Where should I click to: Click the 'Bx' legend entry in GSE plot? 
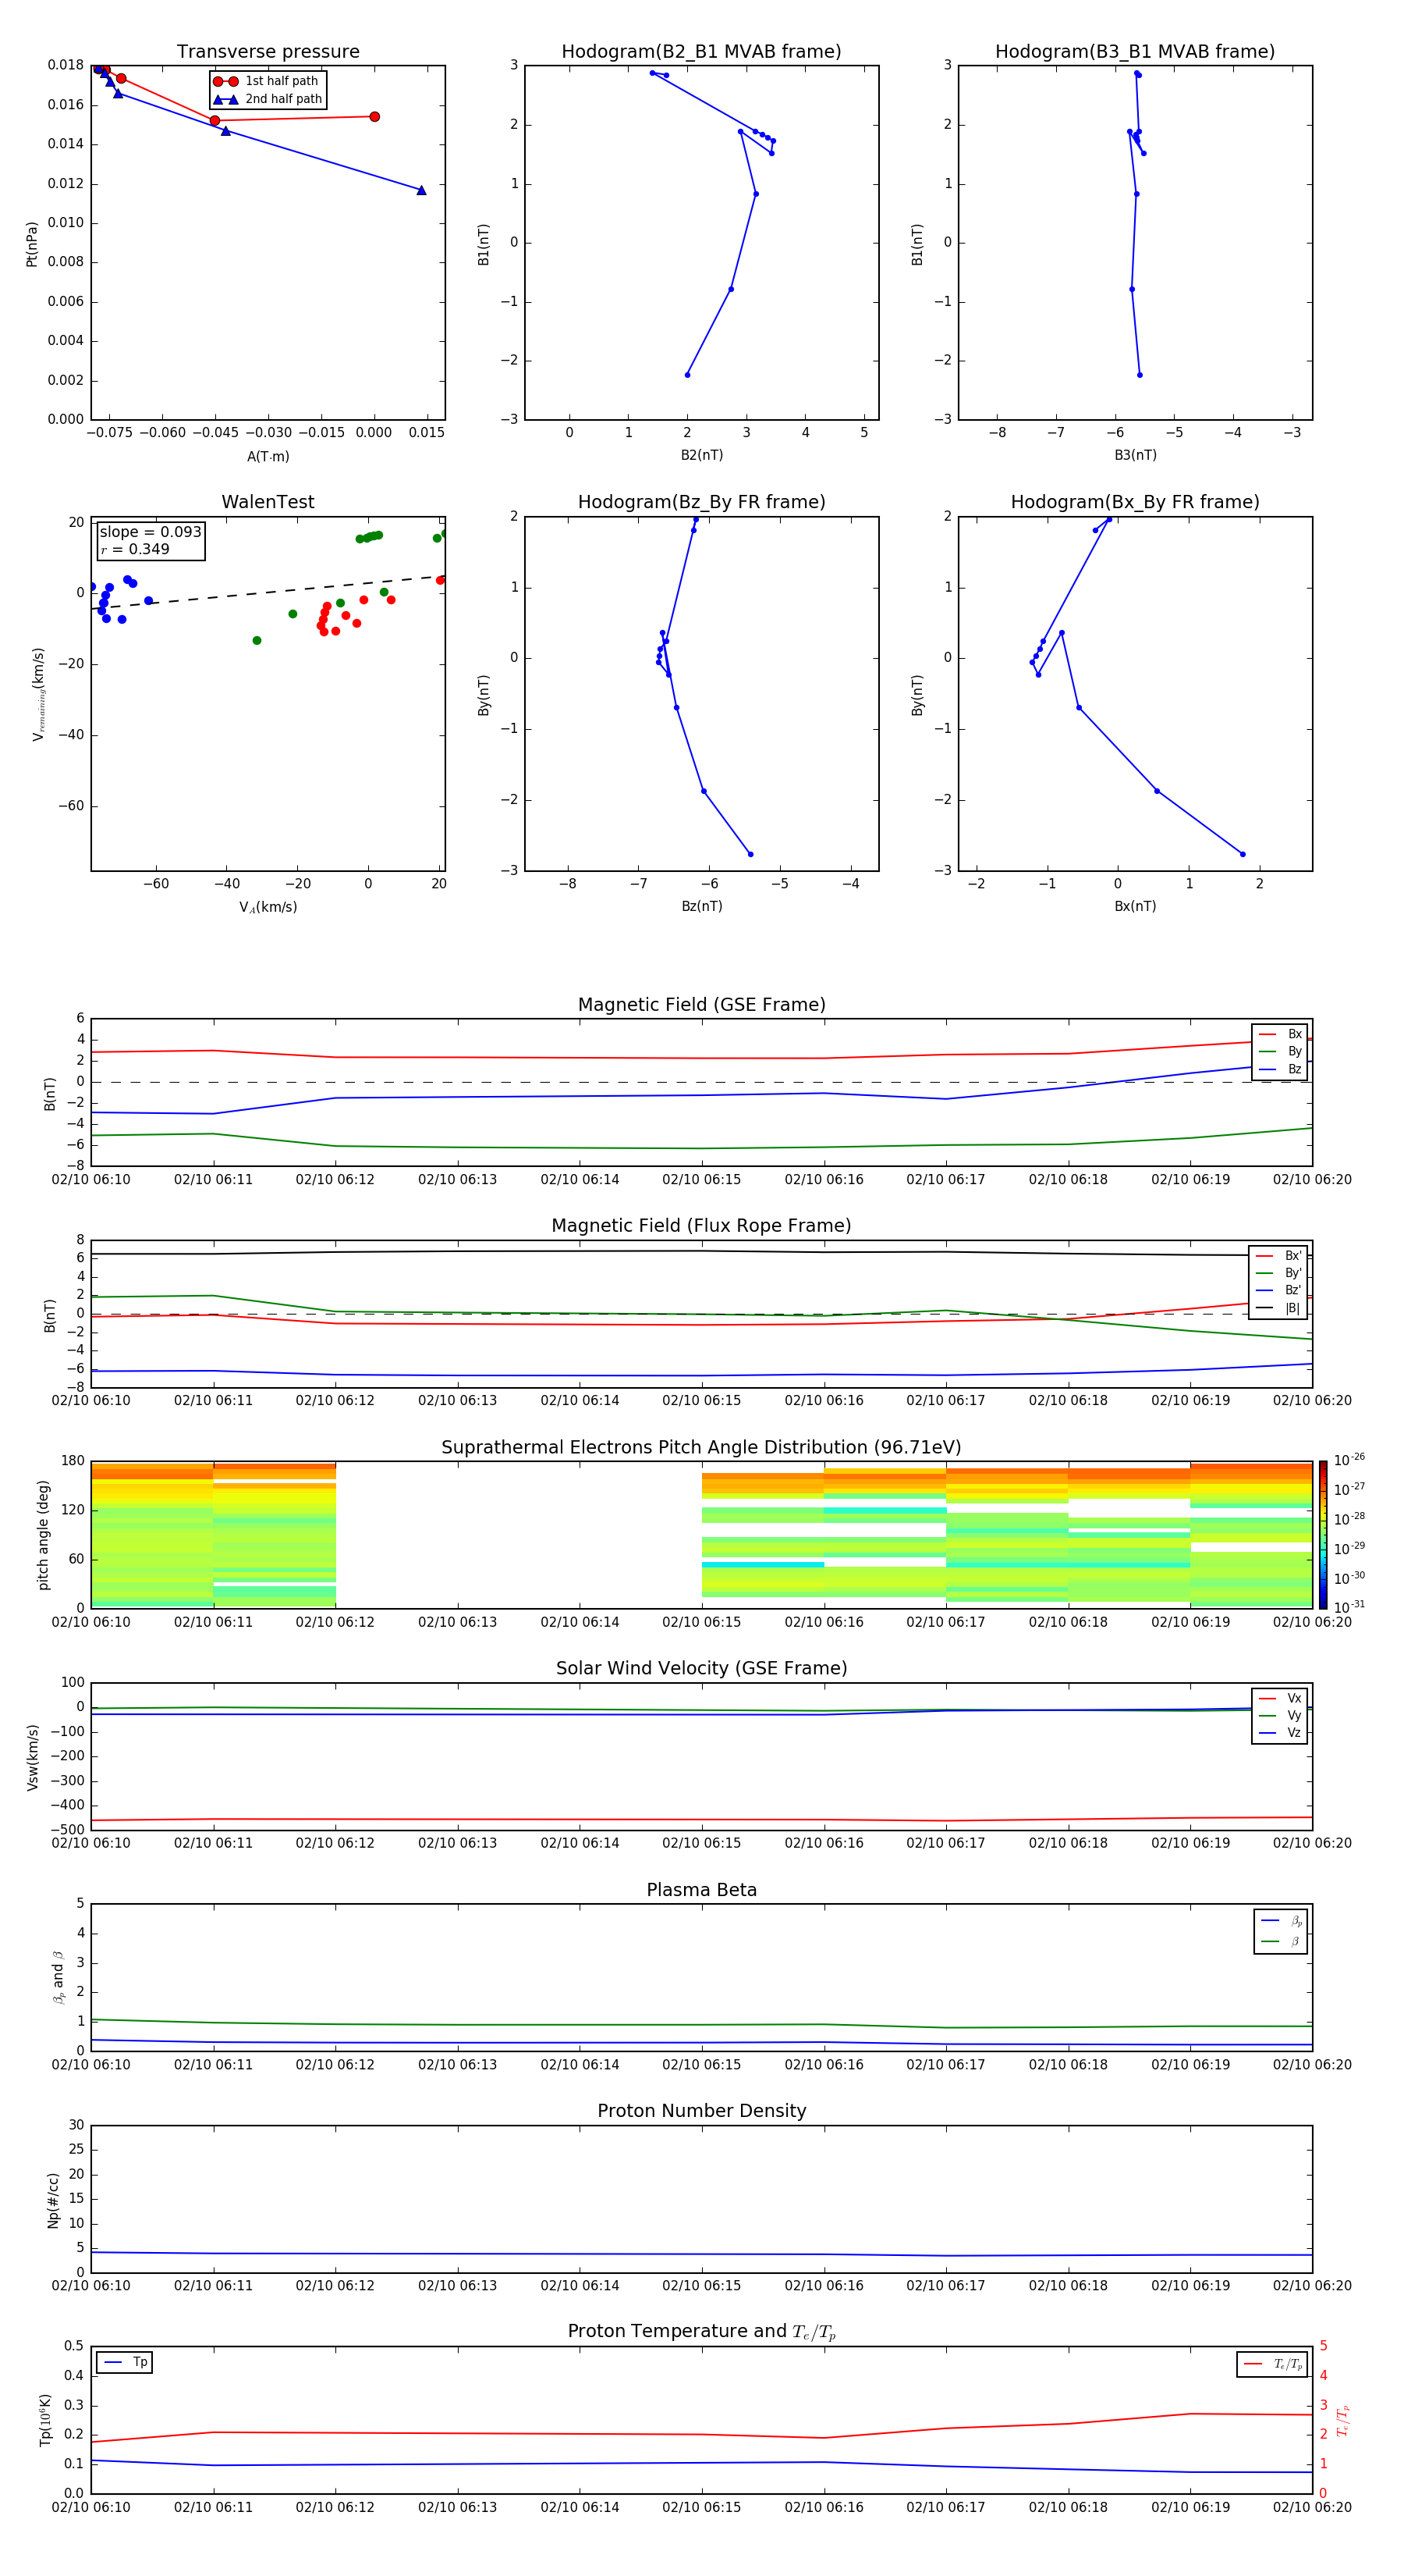[1280, 1034]
